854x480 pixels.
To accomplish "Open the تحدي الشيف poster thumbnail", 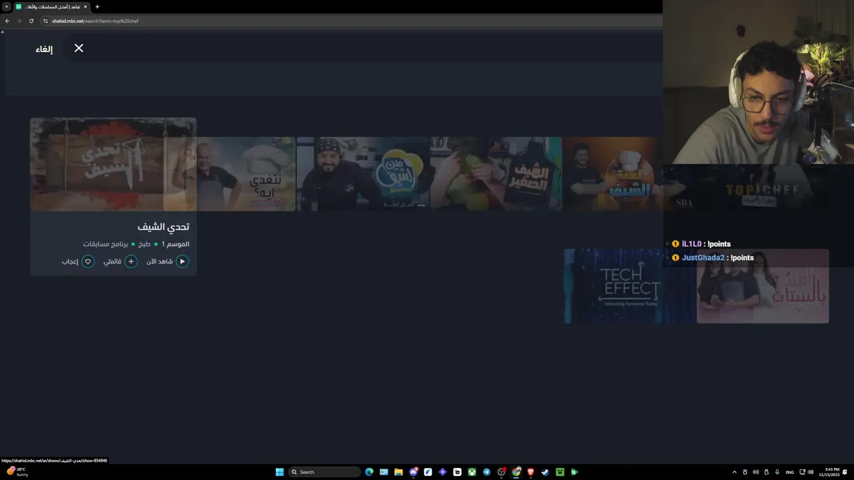I will click(113, 165).
